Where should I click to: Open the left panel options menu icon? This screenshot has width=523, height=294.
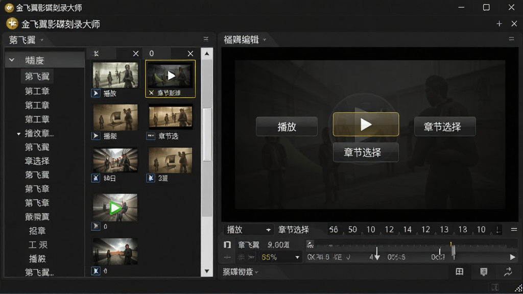point(206,39)
